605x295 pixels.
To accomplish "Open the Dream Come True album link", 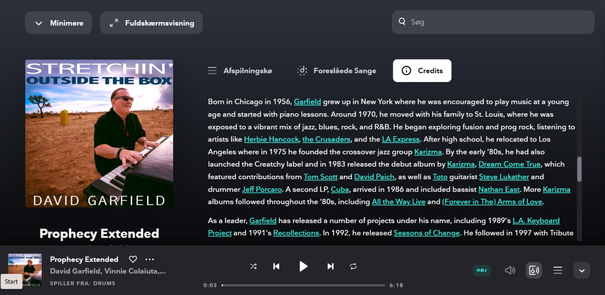I will 510,164.
